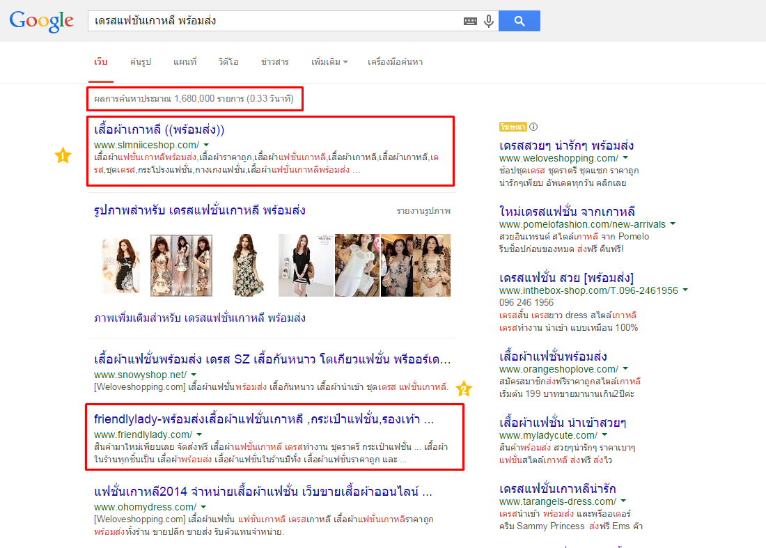Image resolution: width=766 pixels, height=548 pixels.
Task: Click the first dress image thumbnail
Action: [120, 265]
